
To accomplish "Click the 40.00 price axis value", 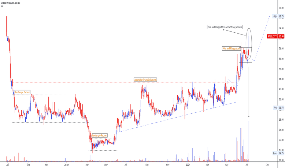I will coord(281,89).
